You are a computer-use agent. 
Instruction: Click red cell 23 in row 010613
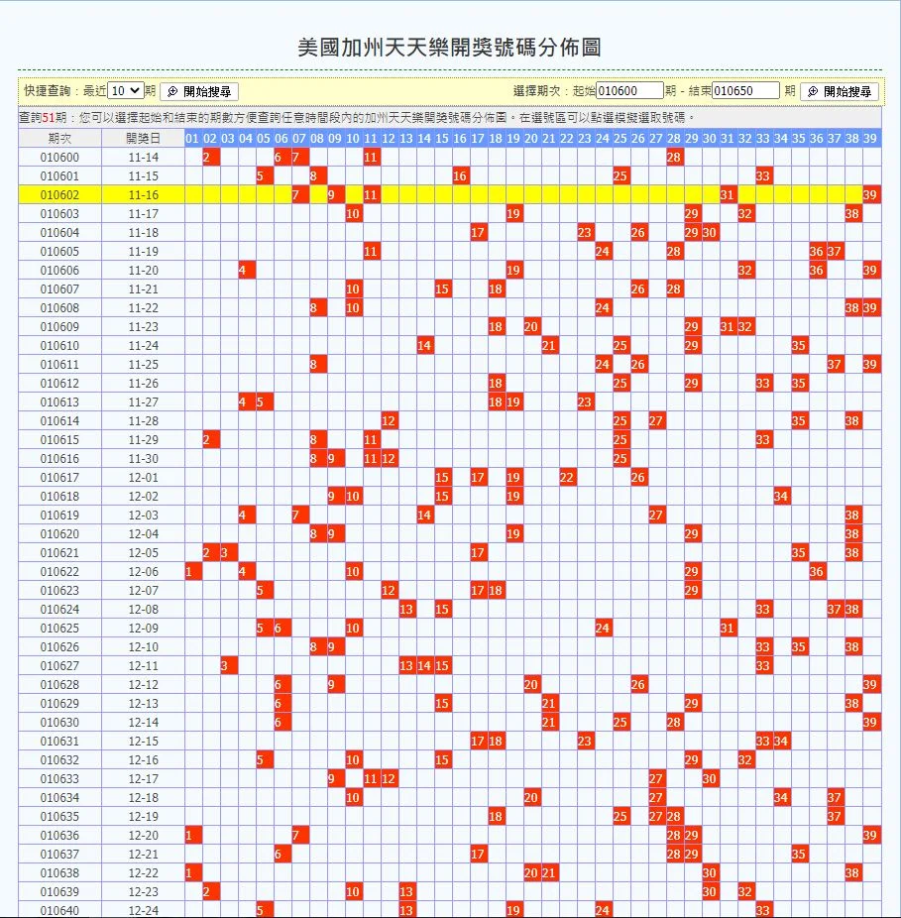(x=584, y=402)
